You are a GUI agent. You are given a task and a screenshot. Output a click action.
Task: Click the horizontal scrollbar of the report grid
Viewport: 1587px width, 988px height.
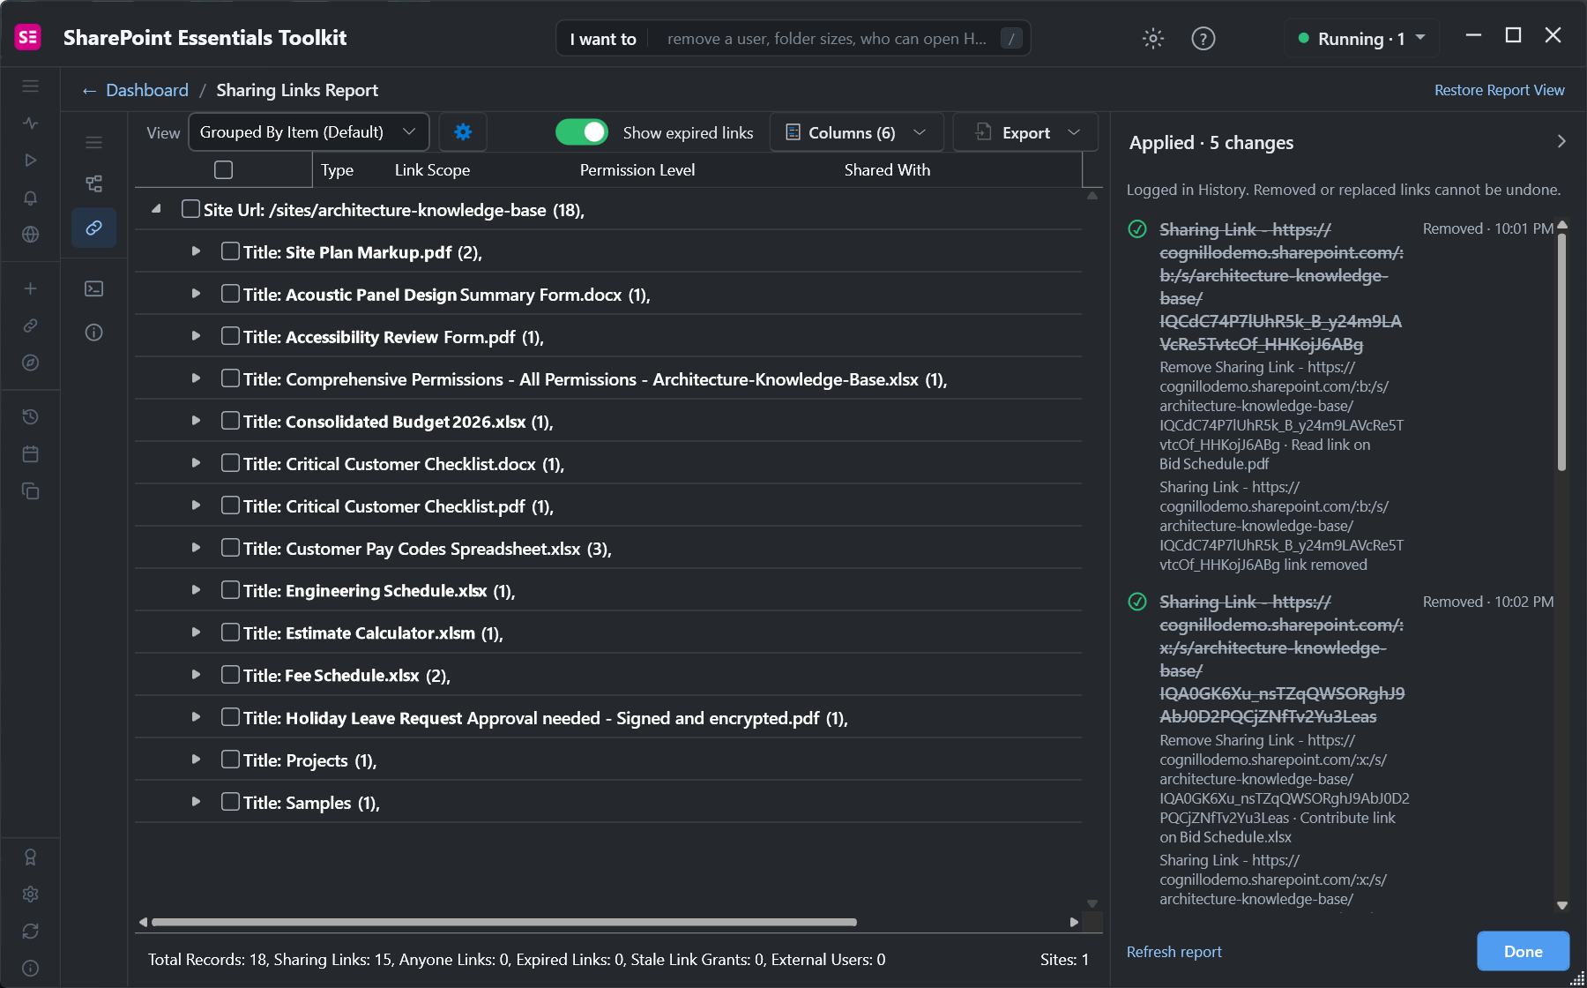click(x=504, y=922)
